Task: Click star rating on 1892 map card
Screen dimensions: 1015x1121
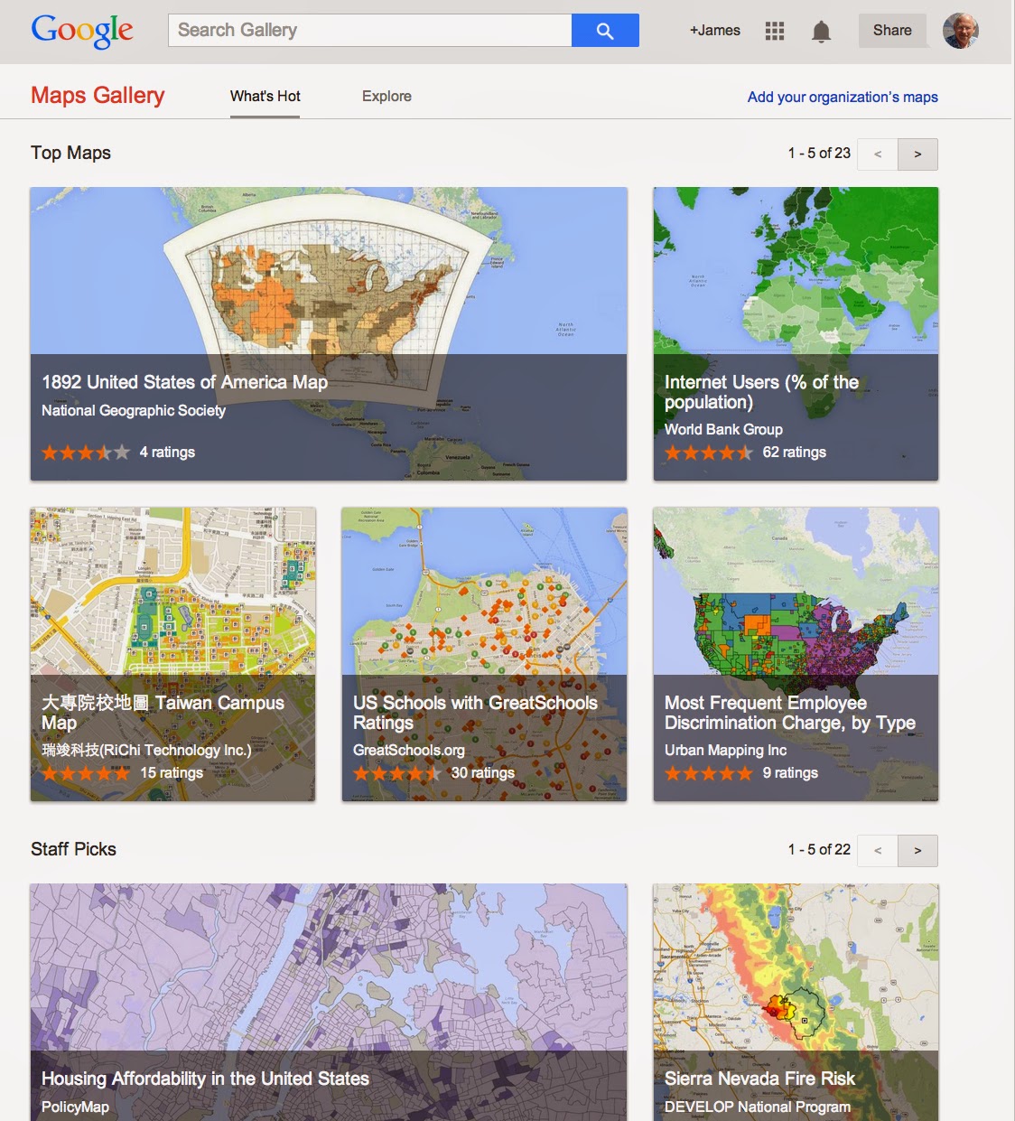Action: 86,453
